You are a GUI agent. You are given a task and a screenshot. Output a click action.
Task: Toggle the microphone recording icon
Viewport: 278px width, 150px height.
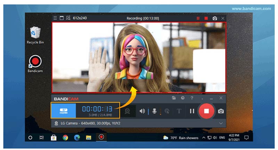[154, 111]
